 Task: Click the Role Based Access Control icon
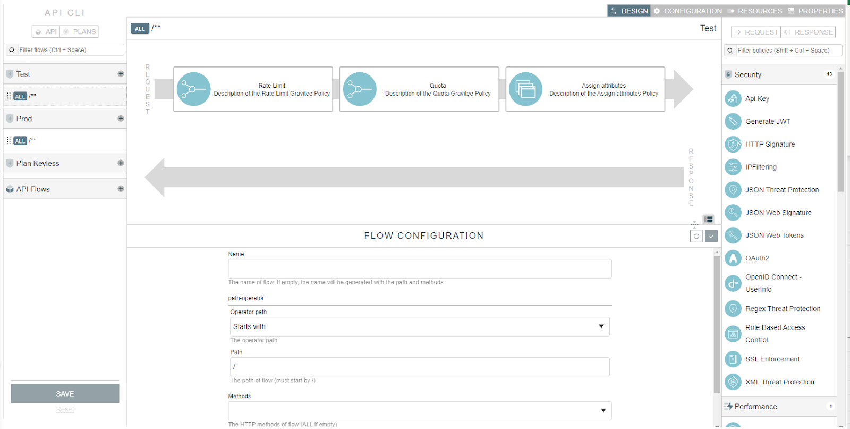[x=733, y=334]
